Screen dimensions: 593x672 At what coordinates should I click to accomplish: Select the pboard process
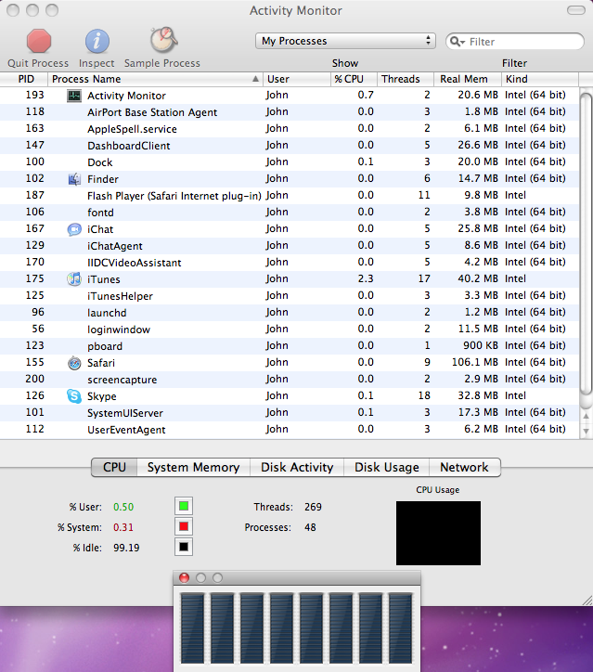[x=290, y=346]
